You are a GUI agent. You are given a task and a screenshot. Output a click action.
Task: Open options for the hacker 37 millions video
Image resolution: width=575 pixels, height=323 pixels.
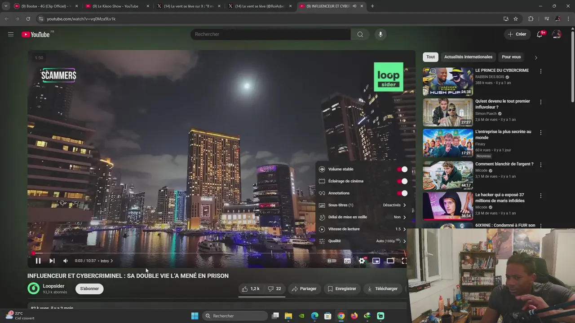pyautogui.click(x=541, y=196)
